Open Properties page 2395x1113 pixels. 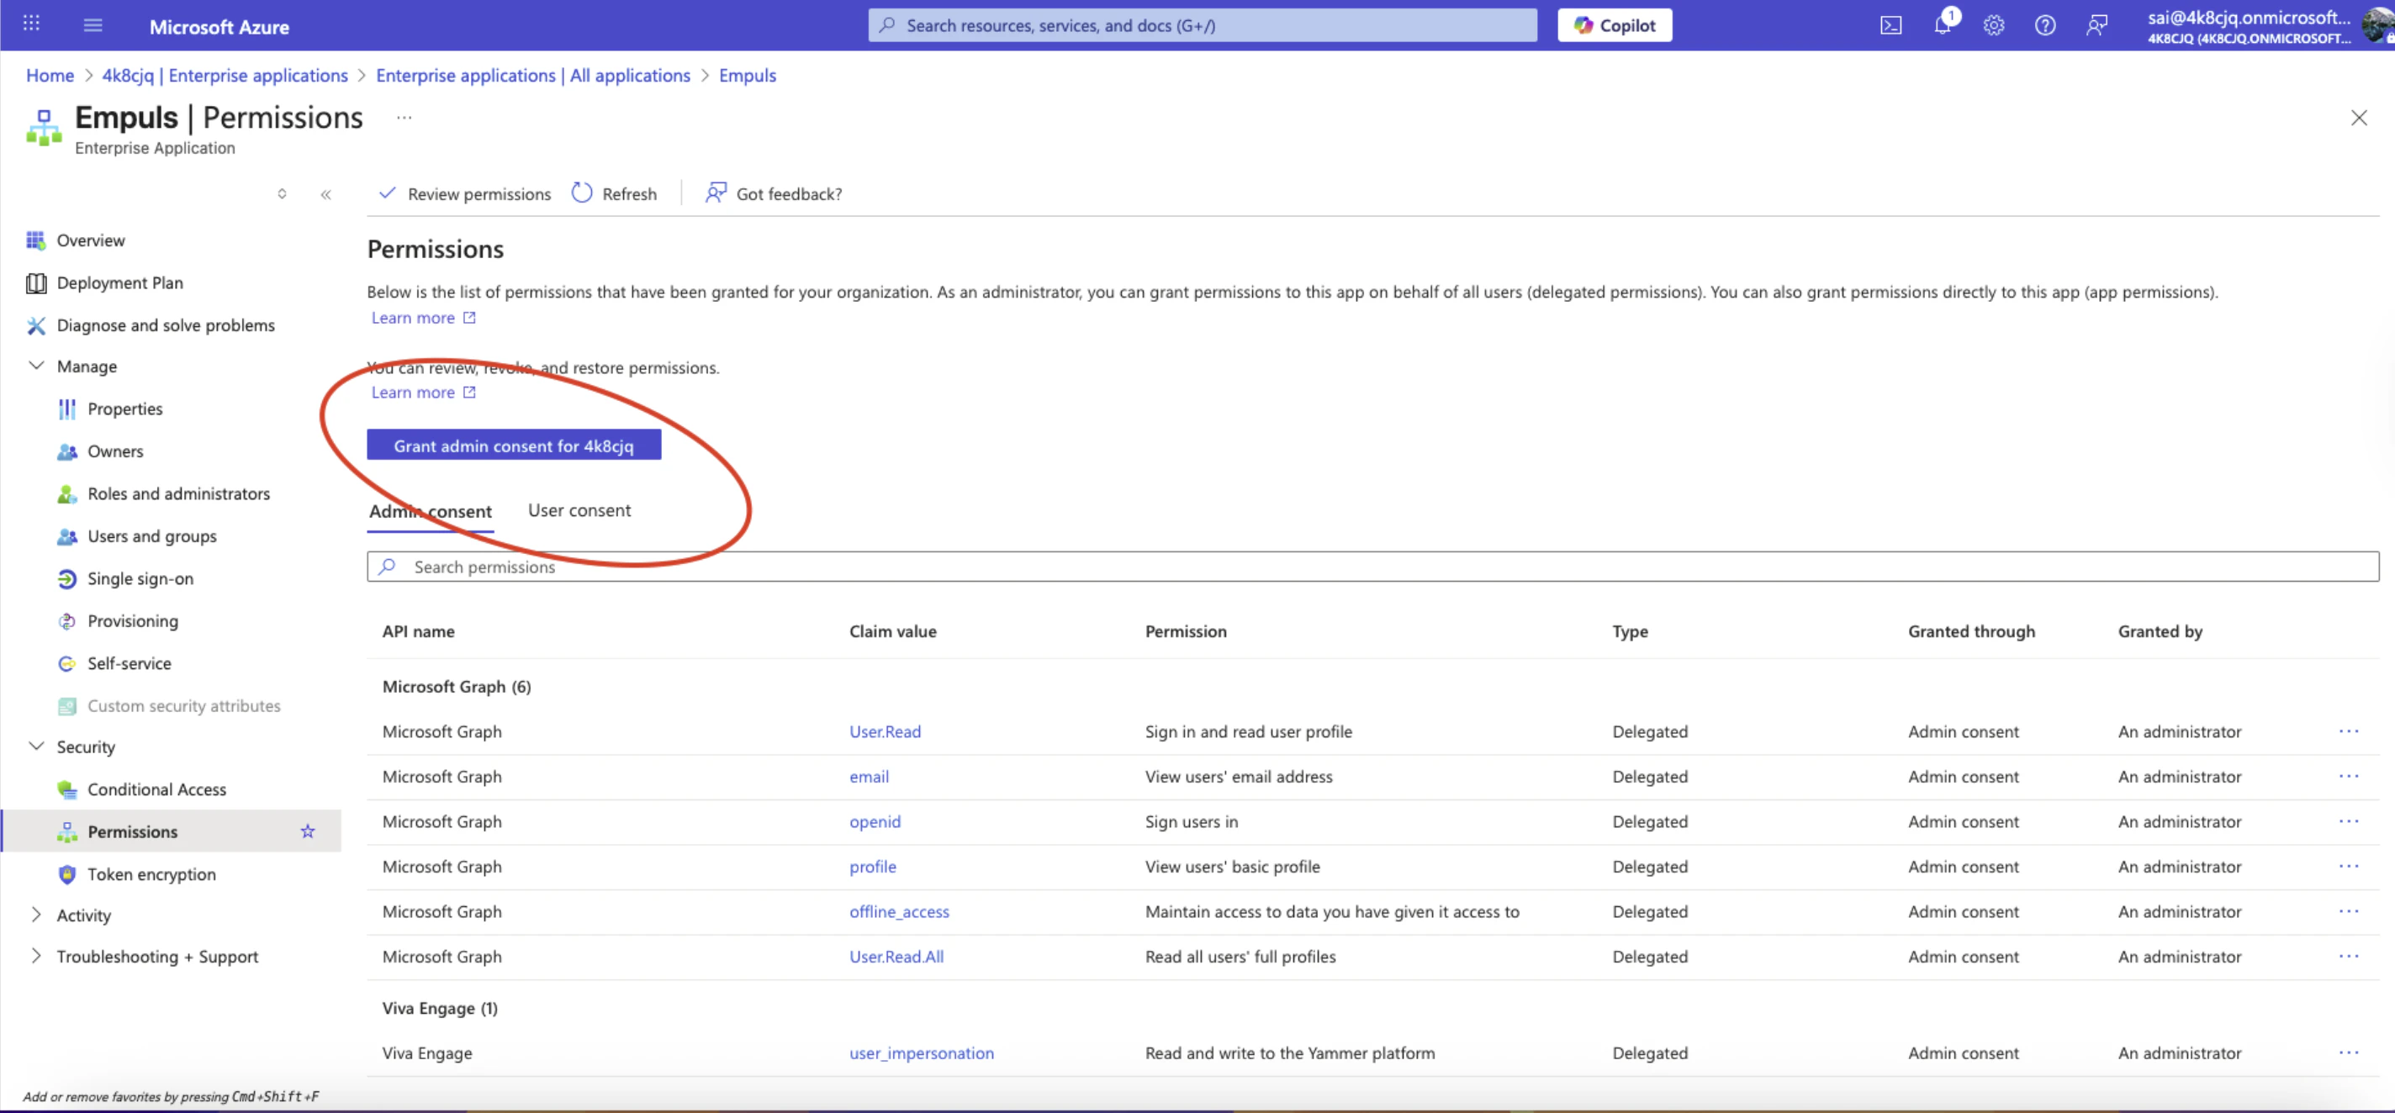(x=124, y=409)
